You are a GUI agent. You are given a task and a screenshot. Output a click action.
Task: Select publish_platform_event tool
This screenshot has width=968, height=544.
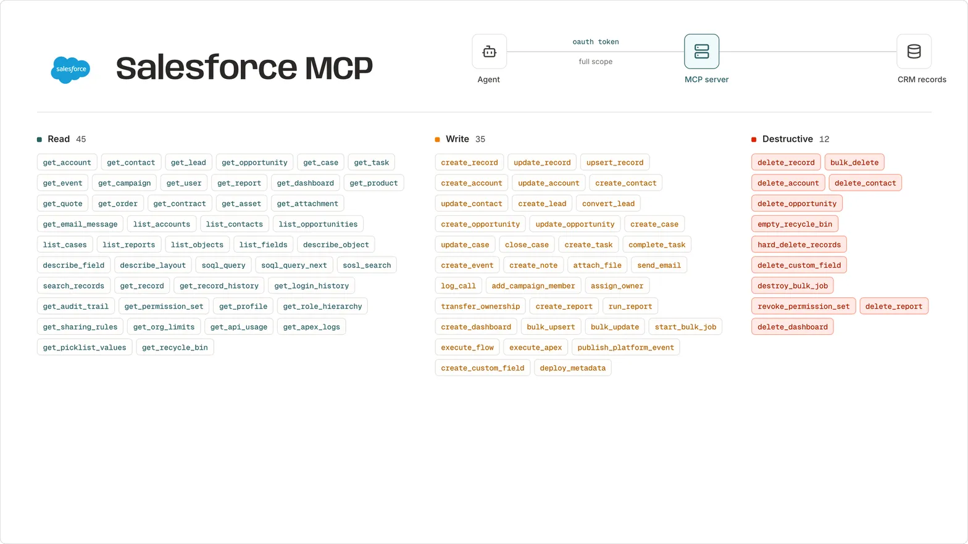click(625, 347)
